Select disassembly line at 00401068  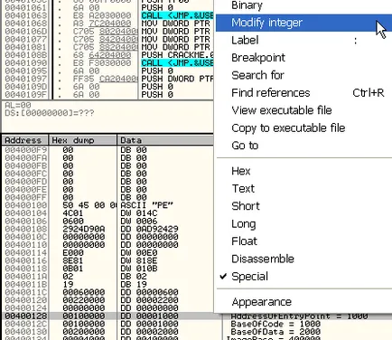pos(107,24)
